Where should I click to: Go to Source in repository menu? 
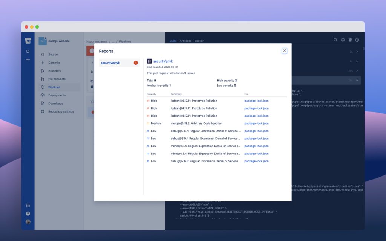(x=53, y=55)
